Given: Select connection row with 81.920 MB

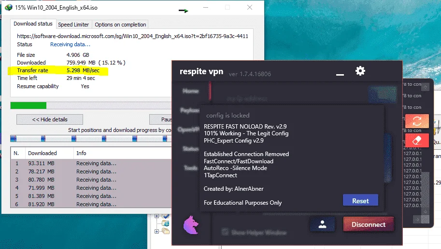Looking at the screenshot, I should point(91,204).
